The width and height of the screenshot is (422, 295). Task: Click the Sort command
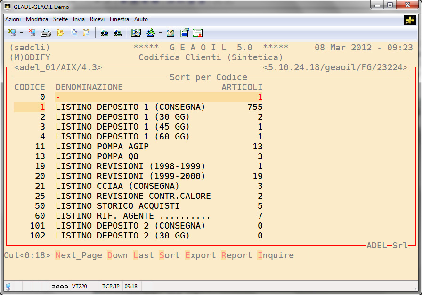169,255
